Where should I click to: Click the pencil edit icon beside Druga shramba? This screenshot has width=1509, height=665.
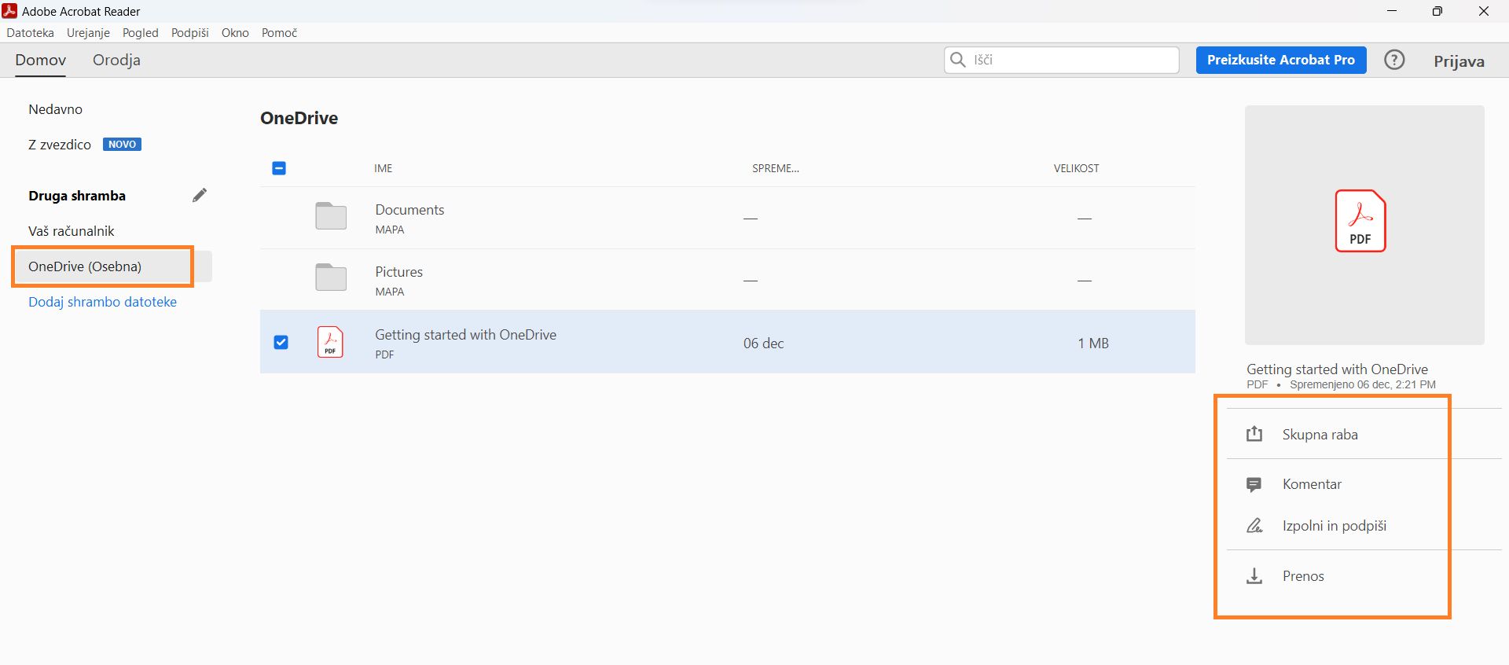point(200,196)
